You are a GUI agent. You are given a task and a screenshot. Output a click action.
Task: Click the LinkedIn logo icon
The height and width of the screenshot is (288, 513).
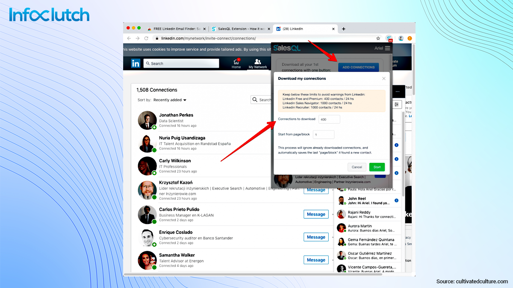click(136, 64)
